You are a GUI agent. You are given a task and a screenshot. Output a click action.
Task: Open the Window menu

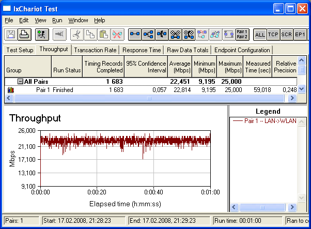click(x=78, y=20)
